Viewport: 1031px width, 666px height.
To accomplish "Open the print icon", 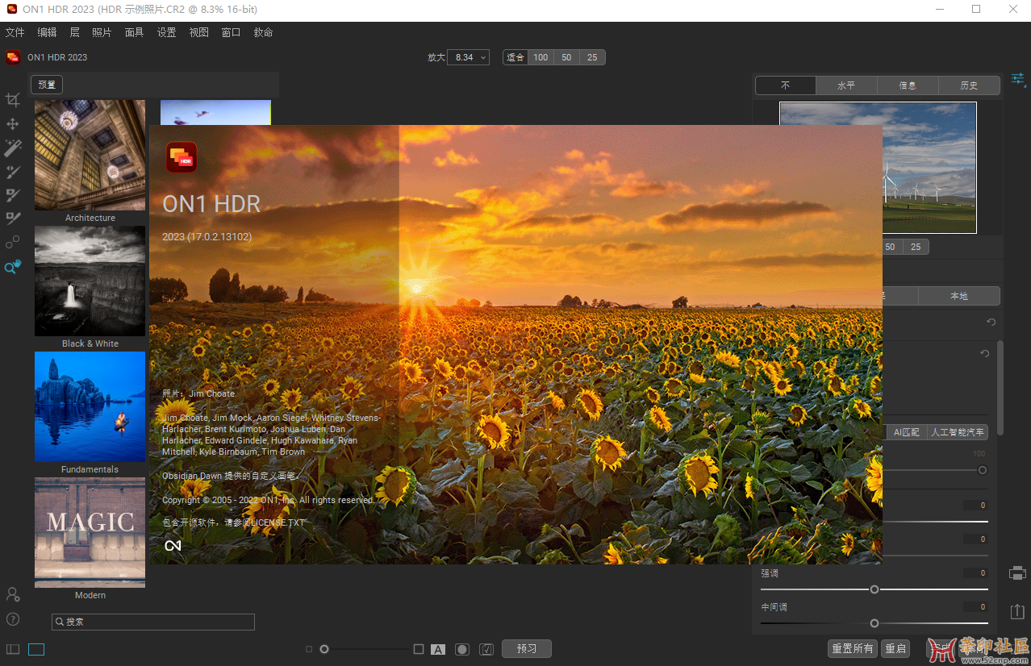I will tap(1017, 573).
